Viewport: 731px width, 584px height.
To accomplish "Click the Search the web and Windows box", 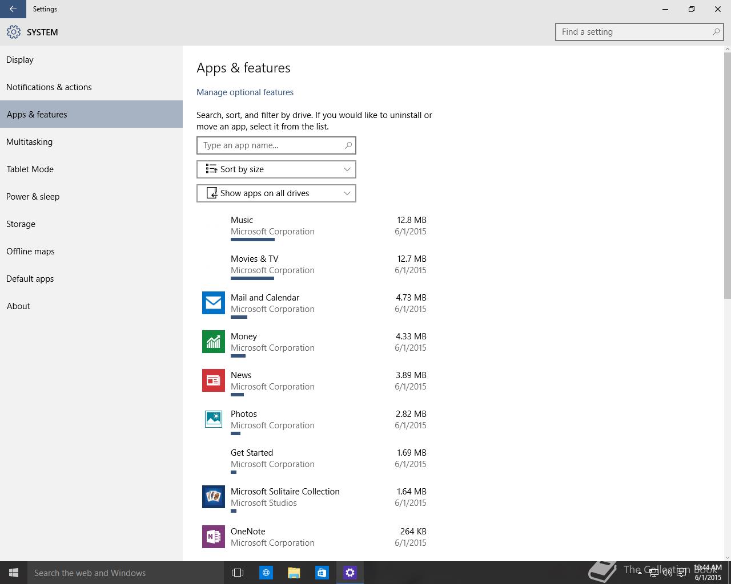I will tap(126, 573).
